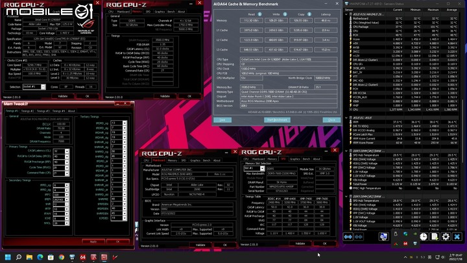Screen dimensions: 467x263
Task: Click Start Benchmark in AIDA64
Action: pyautogui.click(x=277, y=120)
